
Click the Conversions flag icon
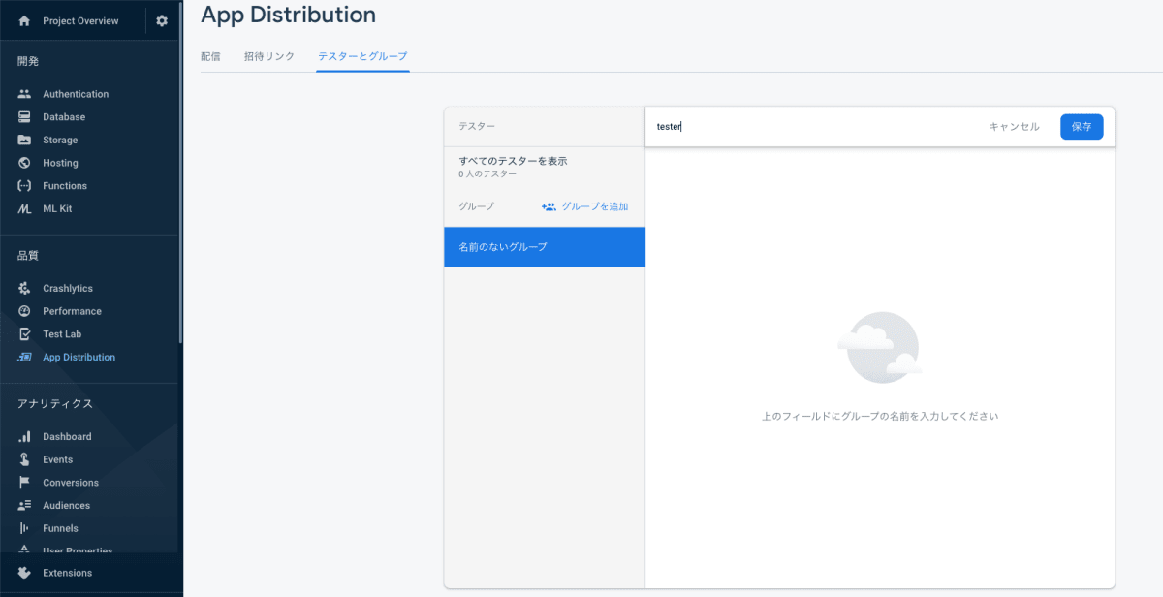25,483
